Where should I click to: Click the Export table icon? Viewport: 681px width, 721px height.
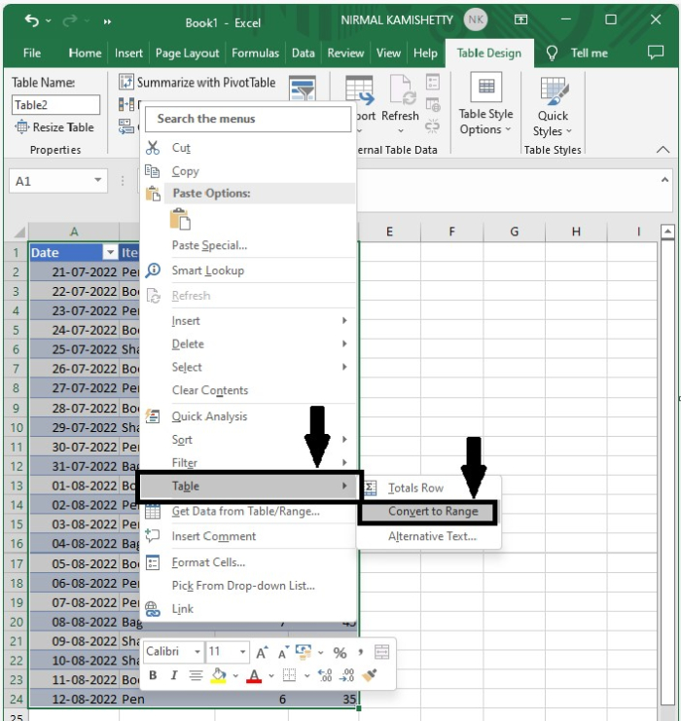[x=360, y=90]
